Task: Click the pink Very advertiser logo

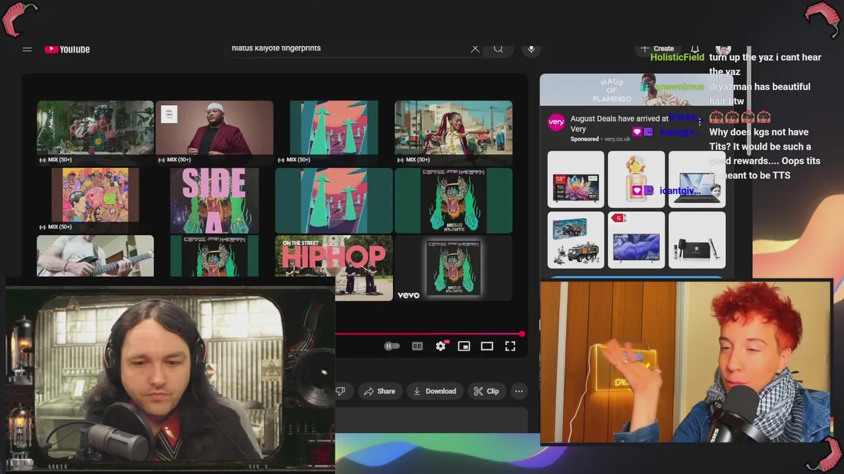Action: 557,122
